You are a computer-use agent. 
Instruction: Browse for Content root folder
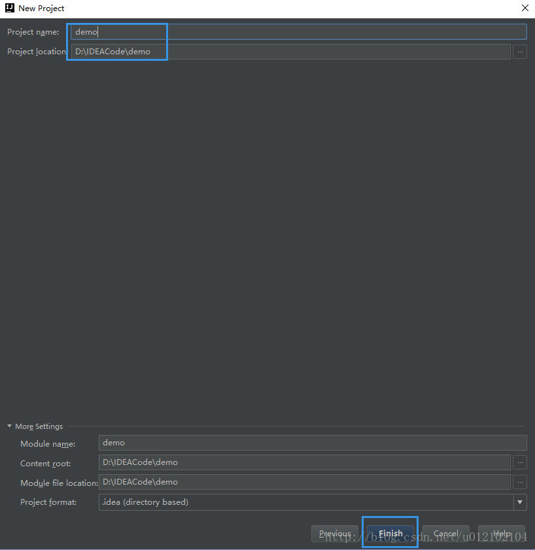(x=520, y=462)
